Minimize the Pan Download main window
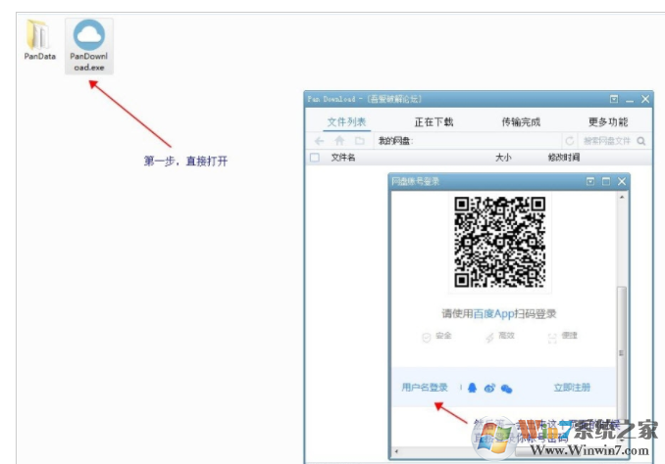The image size is (665, 464). pyautogui.click(x=630, y=100)
